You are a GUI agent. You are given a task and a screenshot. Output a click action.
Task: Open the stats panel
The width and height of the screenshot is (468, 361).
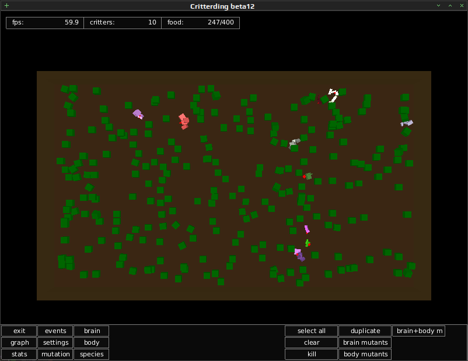(19, 354)
